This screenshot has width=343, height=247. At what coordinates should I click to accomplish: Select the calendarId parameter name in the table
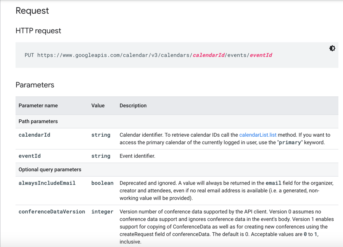click(34, 135)
